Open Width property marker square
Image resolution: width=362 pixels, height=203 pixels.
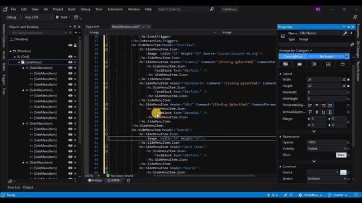pyautogui.click(x=348, y=80)
